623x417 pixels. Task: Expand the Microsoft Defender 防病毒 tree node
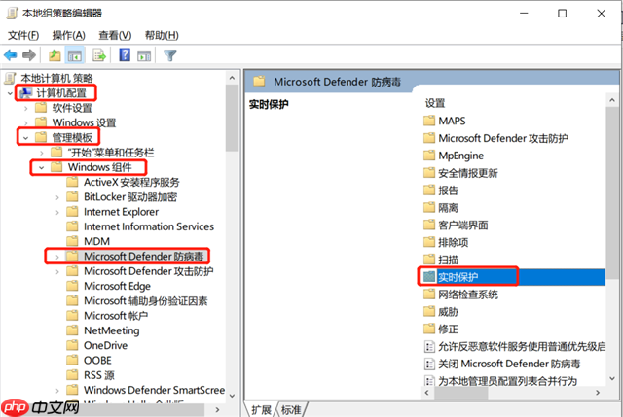click(56, 257)
